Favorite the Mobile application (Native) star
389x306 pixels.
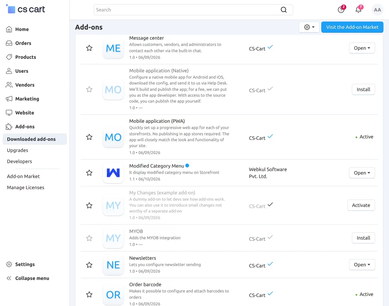click(89, 89)
